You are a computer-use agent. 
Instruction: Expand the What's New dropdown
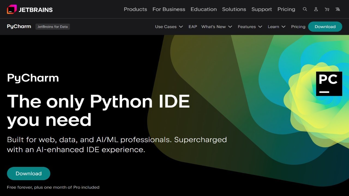pyautogui.click(x=217, y=27)
